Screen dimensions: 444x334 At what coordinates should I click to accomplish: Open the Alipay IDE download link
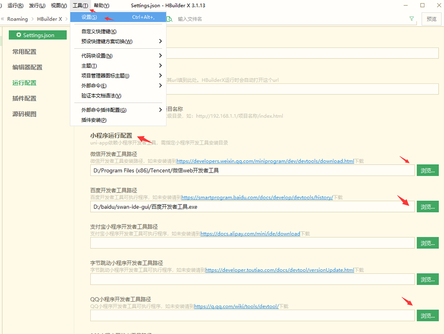[250, 234]
